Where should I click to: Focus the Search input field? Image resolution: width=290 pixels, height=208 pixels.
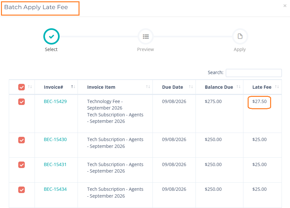[x=254, y=73]
